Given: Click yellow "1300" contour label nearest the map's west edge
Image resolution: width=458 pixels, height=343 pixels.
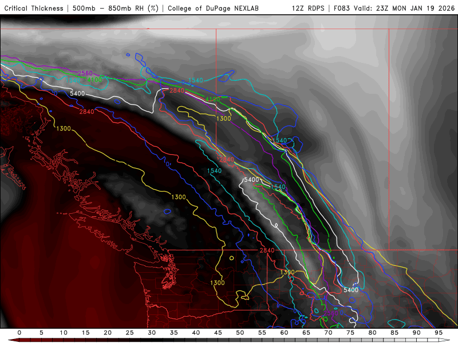Looking at the screenshot, I should coord(64,129).
